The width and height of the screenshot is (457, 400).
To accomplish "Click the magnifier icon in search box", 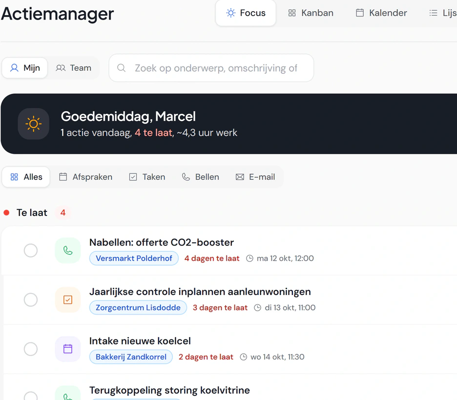I will click(121, 68).
